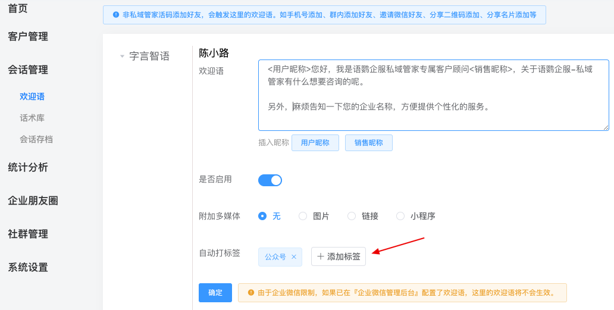Viewport: 614px width, 310px height.
Task: Toggle the 是否启用 switch
Action: 270,180
